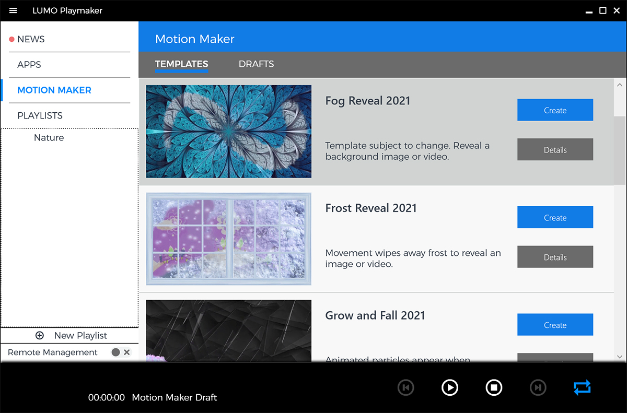Click the red News notification dot
Viewport: 627px width, 413px height.
[x=11, y=39]
